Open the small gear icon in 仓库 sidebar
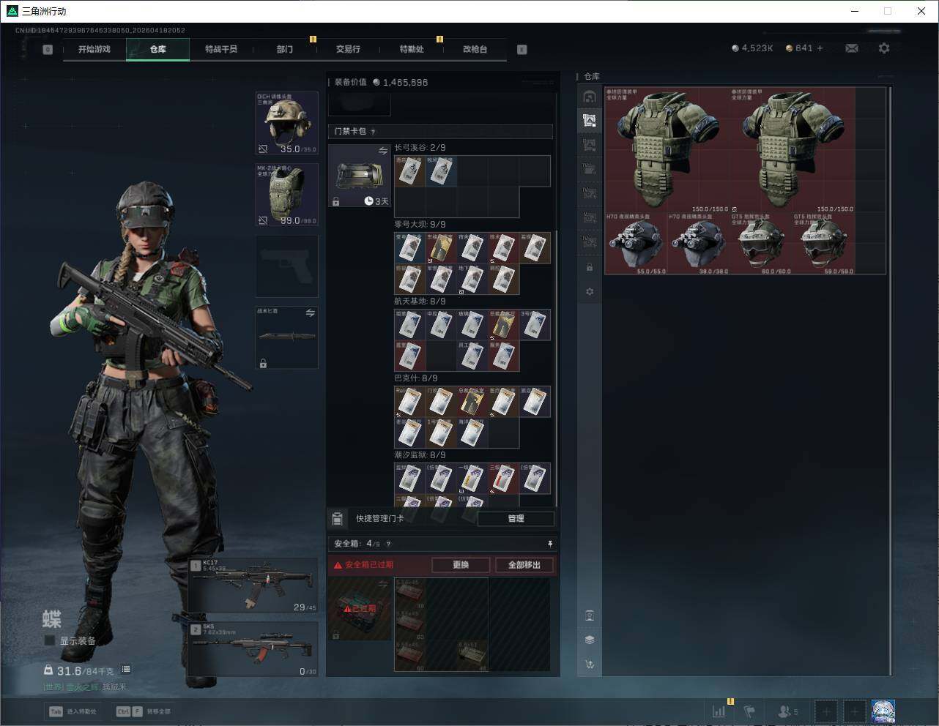 click(590, 291)
